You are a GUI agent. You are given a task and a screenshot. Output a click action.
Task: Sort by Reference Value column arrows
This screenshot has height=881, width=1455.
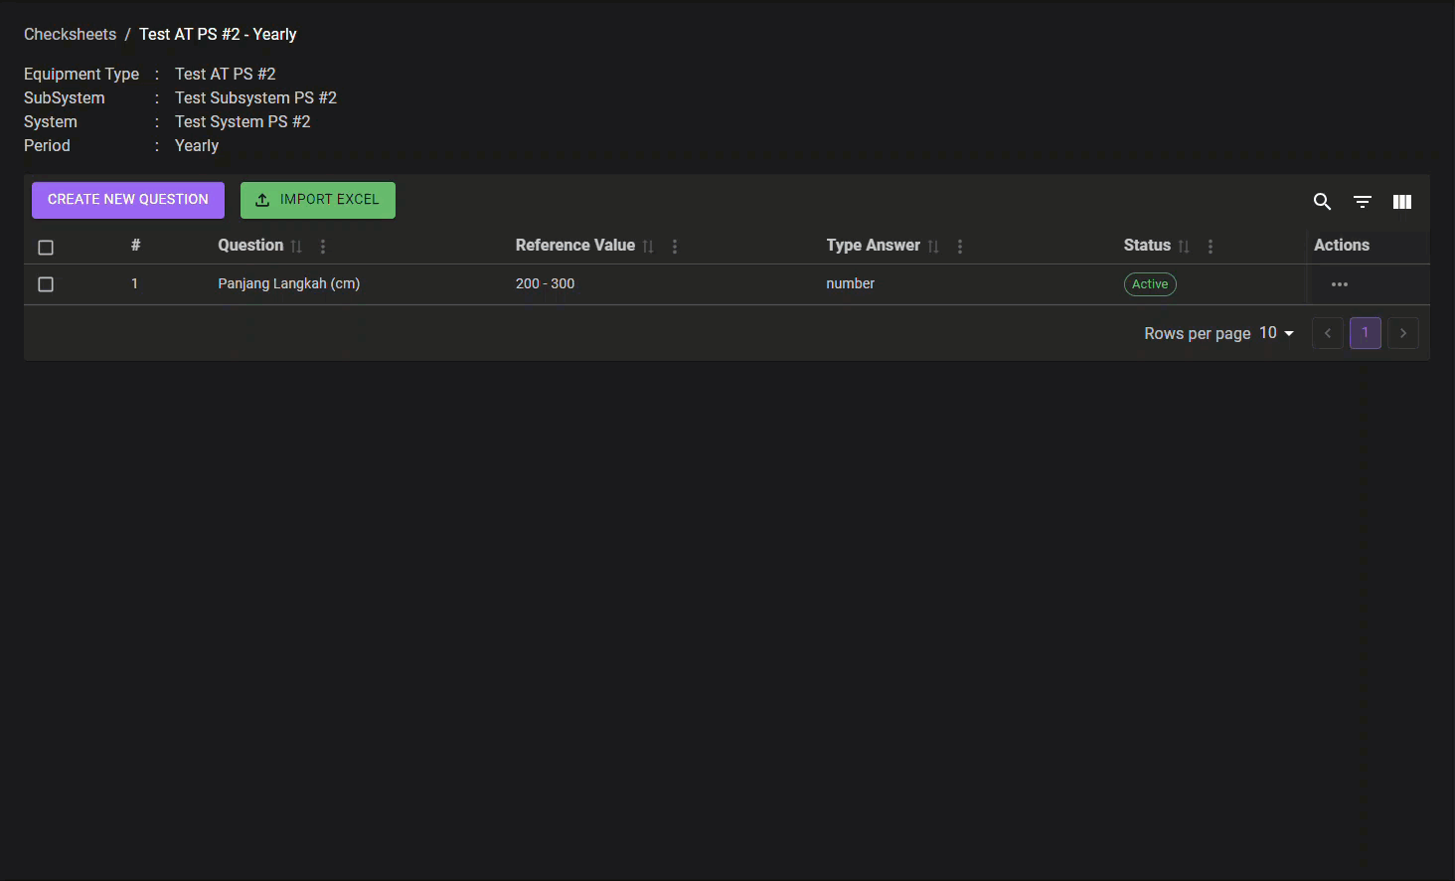point(648,247)
